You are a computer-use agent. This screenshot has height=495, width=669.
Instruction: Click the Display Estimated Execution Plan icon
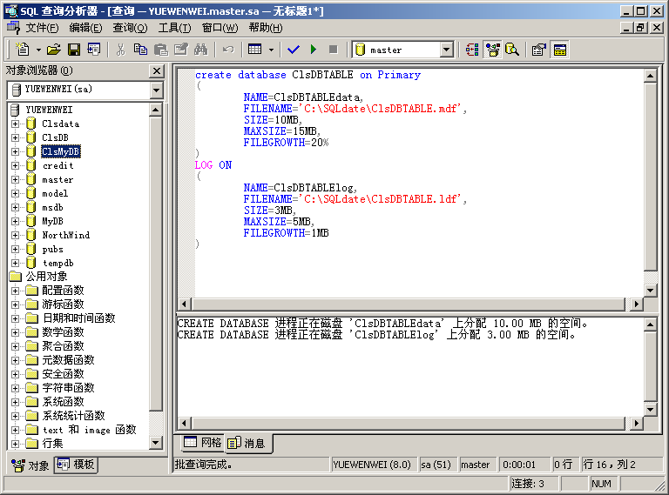tap(472, 50)
